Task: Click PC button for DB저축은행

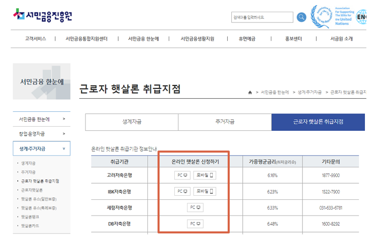Action: tap(195, 224)
